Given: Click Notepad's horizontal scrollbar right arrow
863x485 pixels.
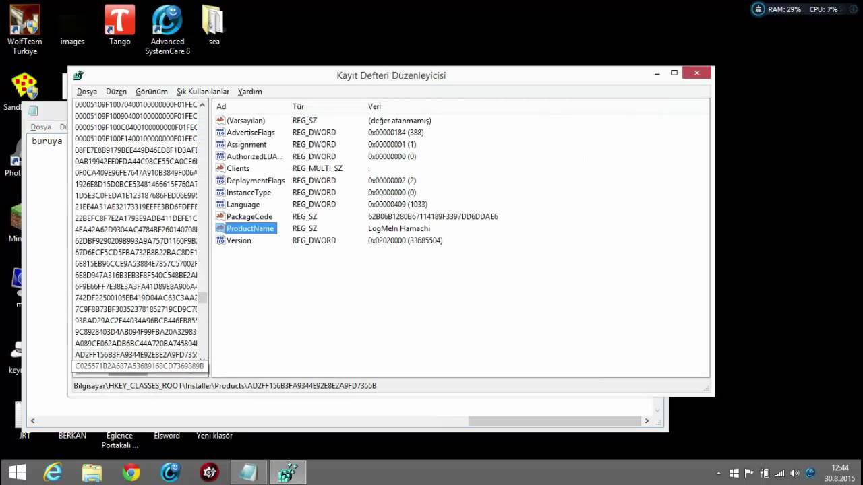Looking at the screenshot, I should 647,421.
